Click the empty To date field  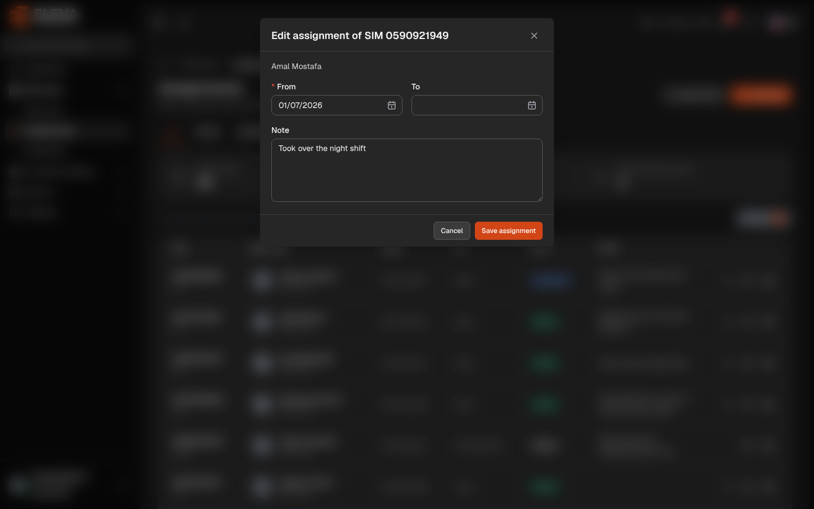(477, 105)
